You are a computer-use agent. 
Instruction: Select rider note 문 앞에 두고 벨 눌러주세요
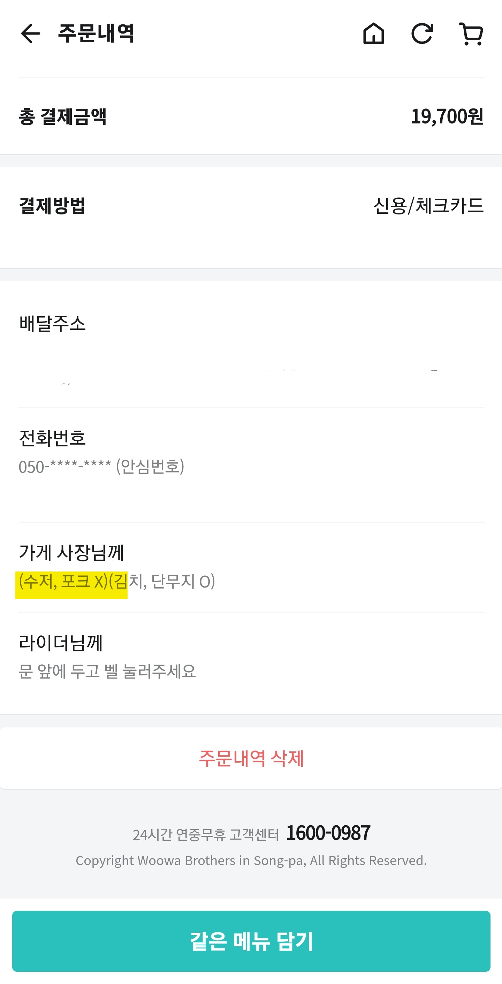pyautogui.click(x=107, y=671)
